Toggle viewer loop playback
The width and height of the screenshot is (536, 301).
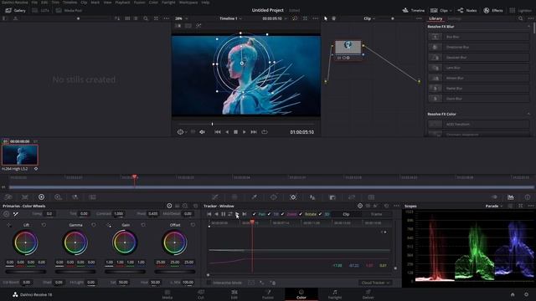pyautogui.click(x=265, y=132)
